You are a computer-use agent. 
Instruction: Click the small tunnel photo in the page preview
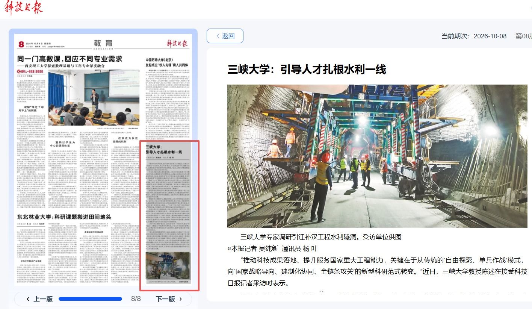pyautogui.click(x=167, y=265)
